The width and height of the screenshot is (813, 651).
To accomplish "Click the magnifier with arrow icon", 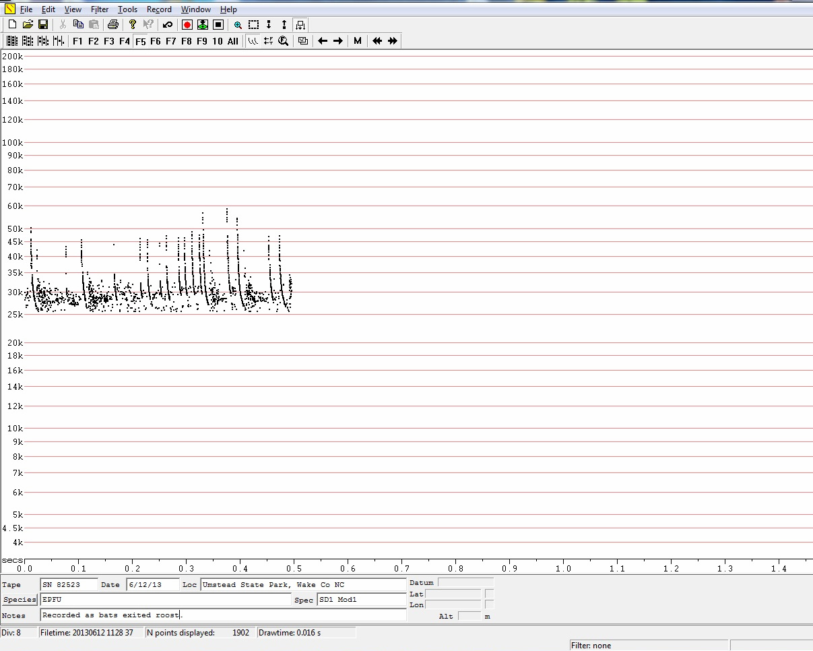I will coord(284,41).
